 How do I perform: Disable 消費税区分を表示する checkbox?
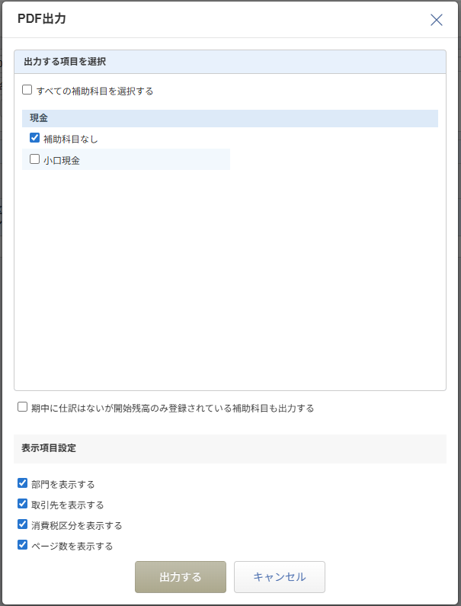click(x=23, y=524)
